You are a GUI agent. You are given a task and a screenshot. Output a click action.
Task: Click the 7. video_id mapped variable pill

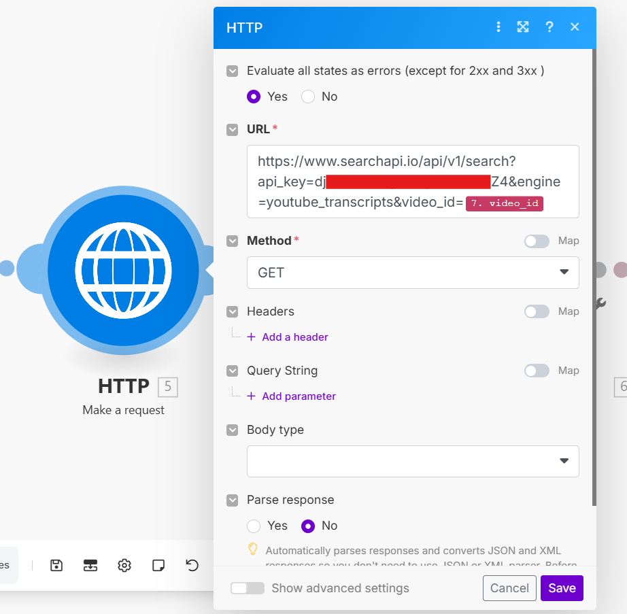click(504, 203)
